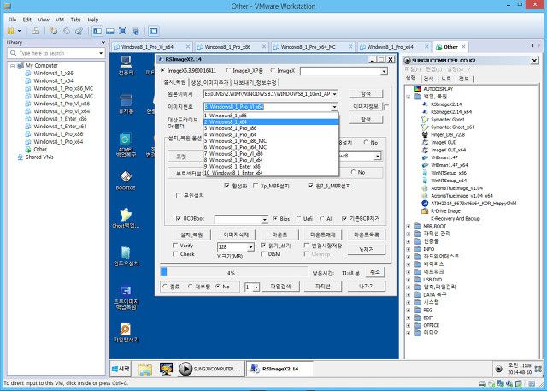The width and height of the screenshot is (547, 391).
Task: Toggle the BCDBoot checkbox
Action: [x=179, y=218]
